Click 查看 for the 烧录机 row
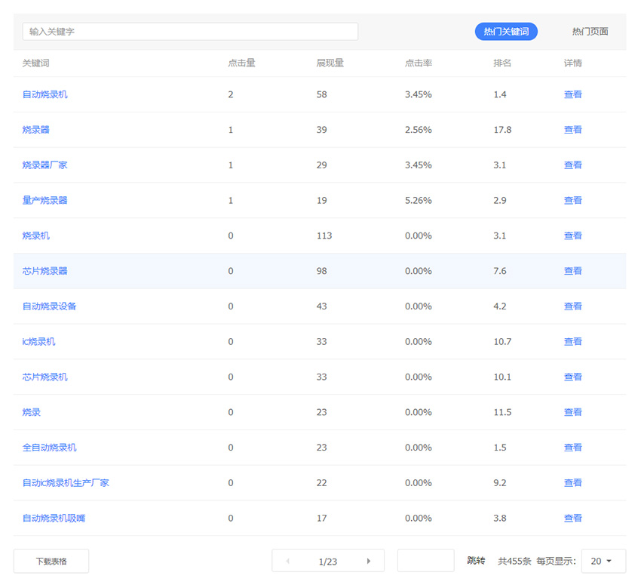 (x=572, y=236)
